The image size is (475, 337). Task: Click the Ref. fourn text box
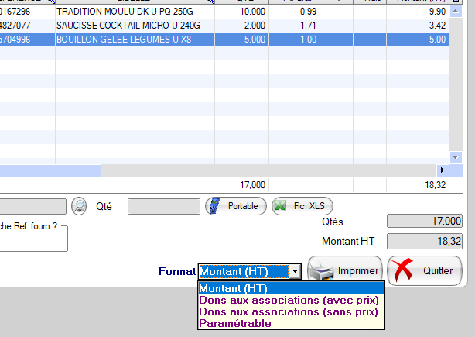click(34, 239)
